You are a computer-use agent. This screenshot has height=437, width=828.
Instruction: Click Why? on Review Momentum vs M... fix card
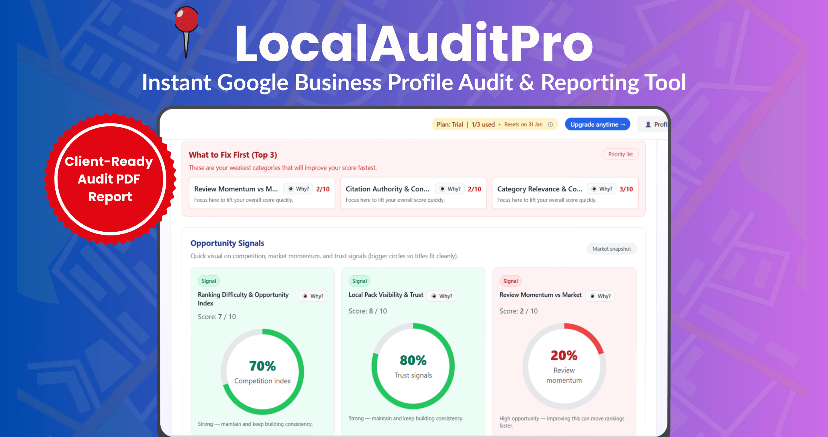tap(299, 189)
